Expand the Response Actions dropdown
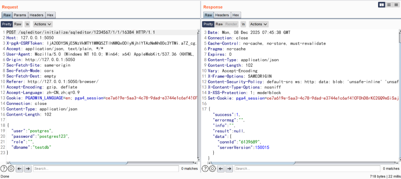The image size is (401, 179). pos(259,24)
